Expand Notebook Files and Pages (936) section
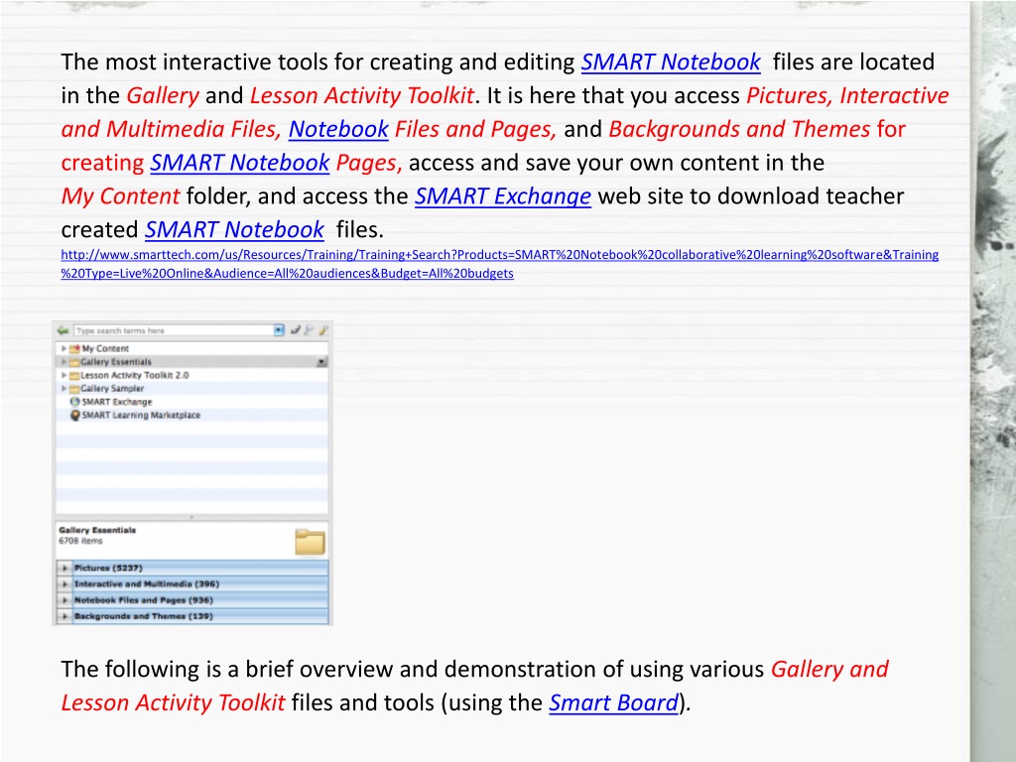This screenshot has height=762, width=1016. point(64,600)
